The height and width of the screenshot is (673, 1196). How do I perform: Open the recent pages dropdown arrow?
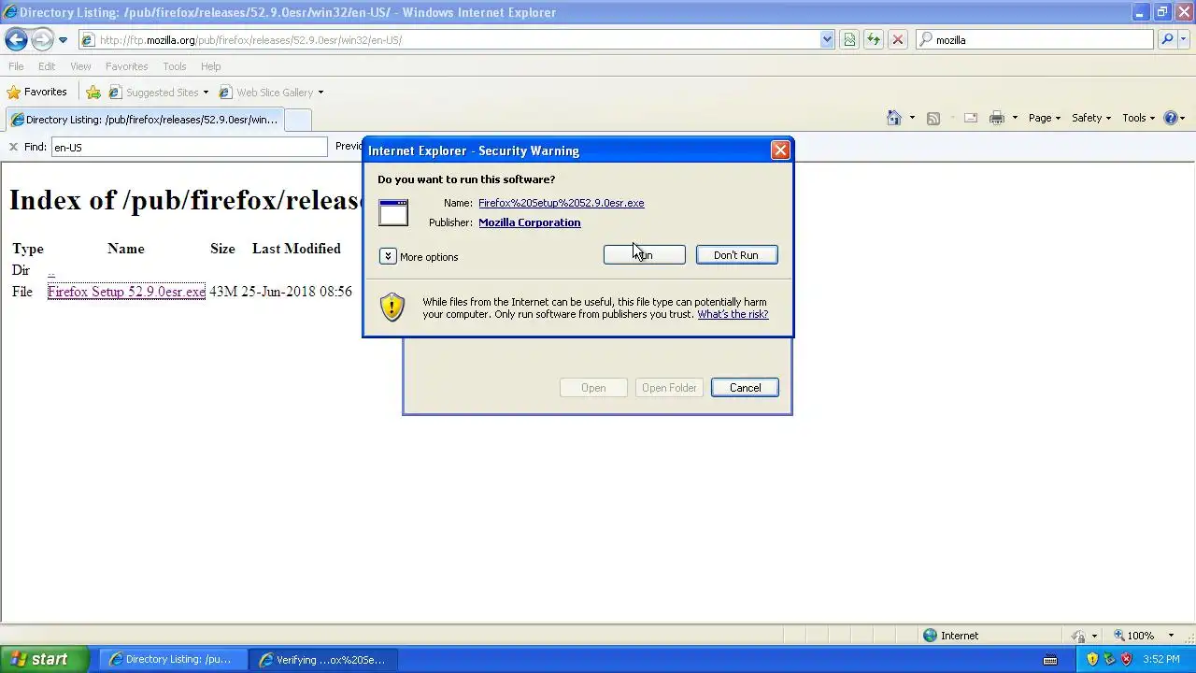tap(63, 40)
